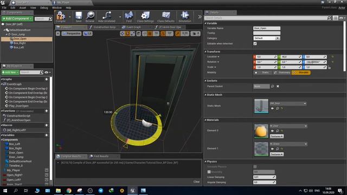
Task: Expand the toolbar overflow chevrons
Action: 200,17
